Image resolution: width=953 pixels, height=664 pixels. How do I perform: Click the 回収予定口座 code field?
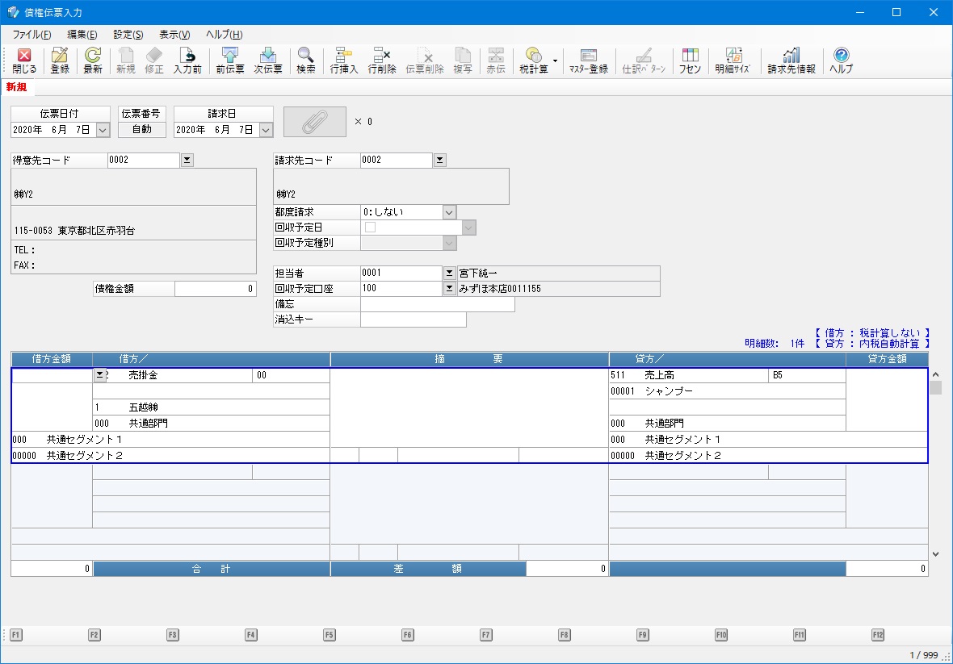(401, 288)
